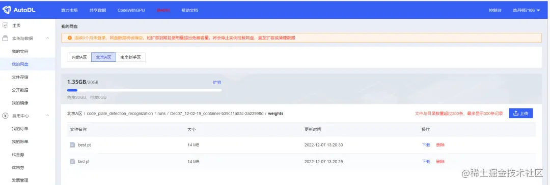Click the 2022-12-07 13:20:30 timestamp
The height and width of the screenshot is (185, 550).
tap(323, 145)
